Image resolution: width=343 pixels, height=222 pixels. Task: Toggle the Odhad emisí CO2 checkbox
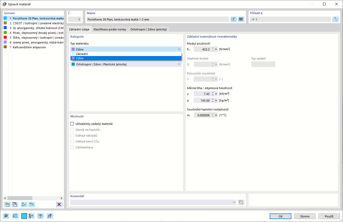(72, 141)
